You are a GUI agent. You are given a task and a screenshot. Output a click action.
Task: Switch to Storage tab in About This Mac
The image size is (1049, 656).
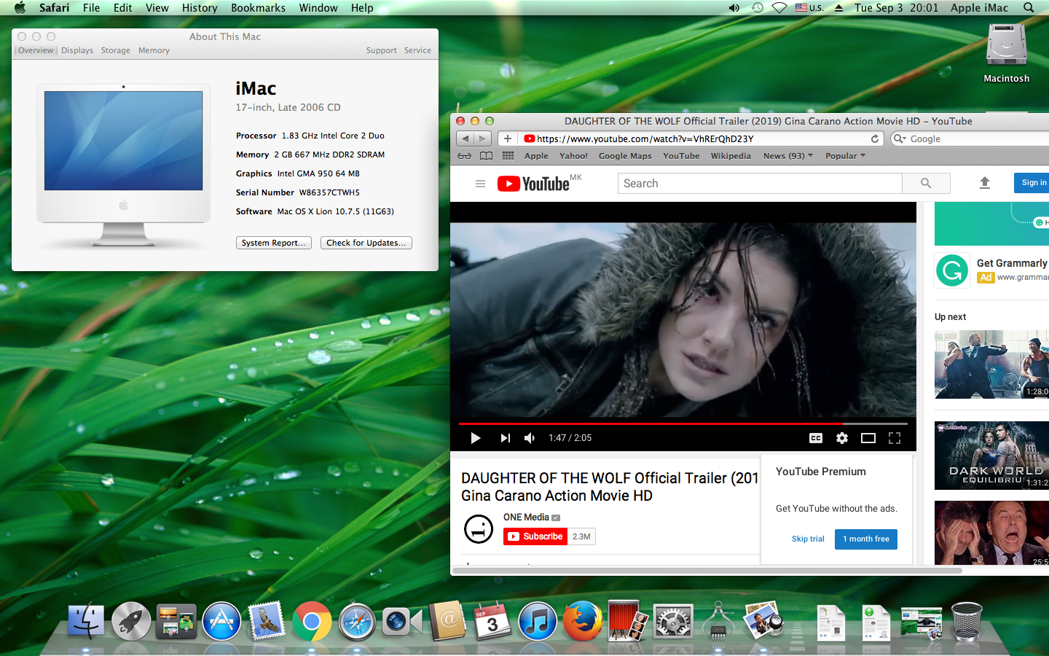click(x=116, y=50)
